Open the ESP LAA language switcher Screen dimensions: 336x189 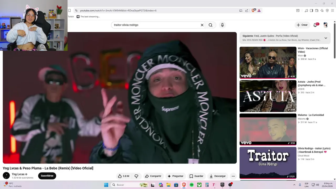tap(307, 185)
